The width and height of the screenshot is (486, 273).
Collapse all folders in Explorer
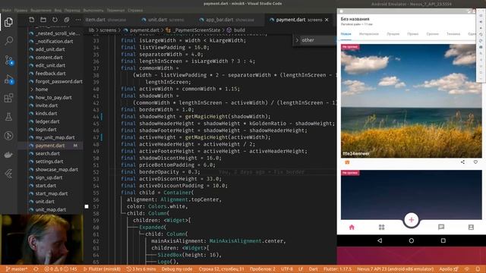pyautogui.click(x=66, y=20)
